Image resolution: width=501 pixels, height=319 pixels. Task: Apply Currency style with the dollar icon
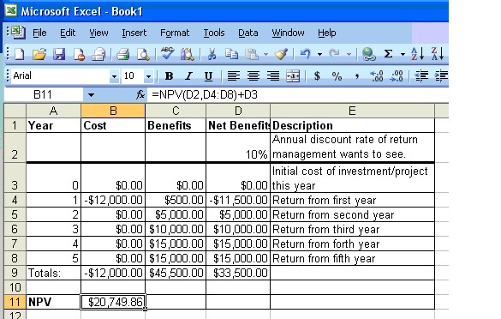coord(317,76)
